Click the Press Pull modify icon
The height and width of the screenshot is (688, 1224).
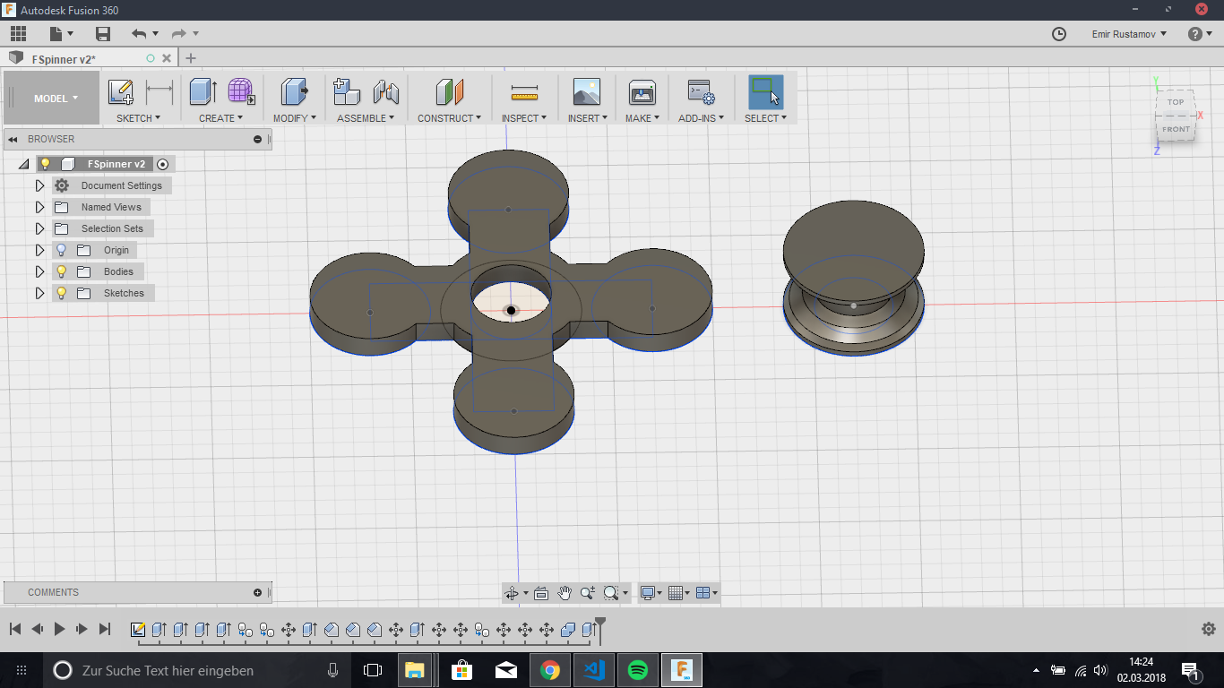click(293, 92)
